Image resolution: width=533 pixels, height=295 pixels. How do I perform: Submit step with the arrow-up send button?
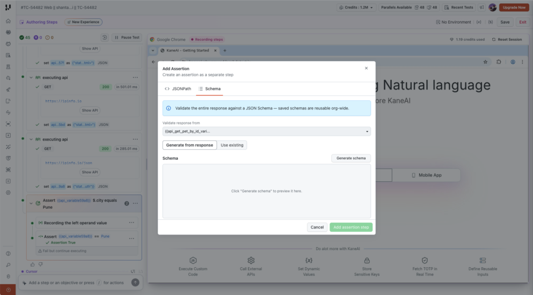click(x=135, y=283)
